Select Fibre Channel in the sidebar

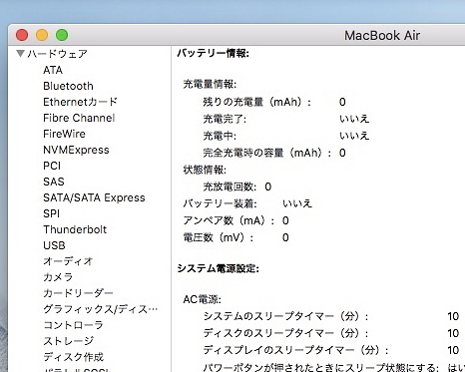point(79,118)
